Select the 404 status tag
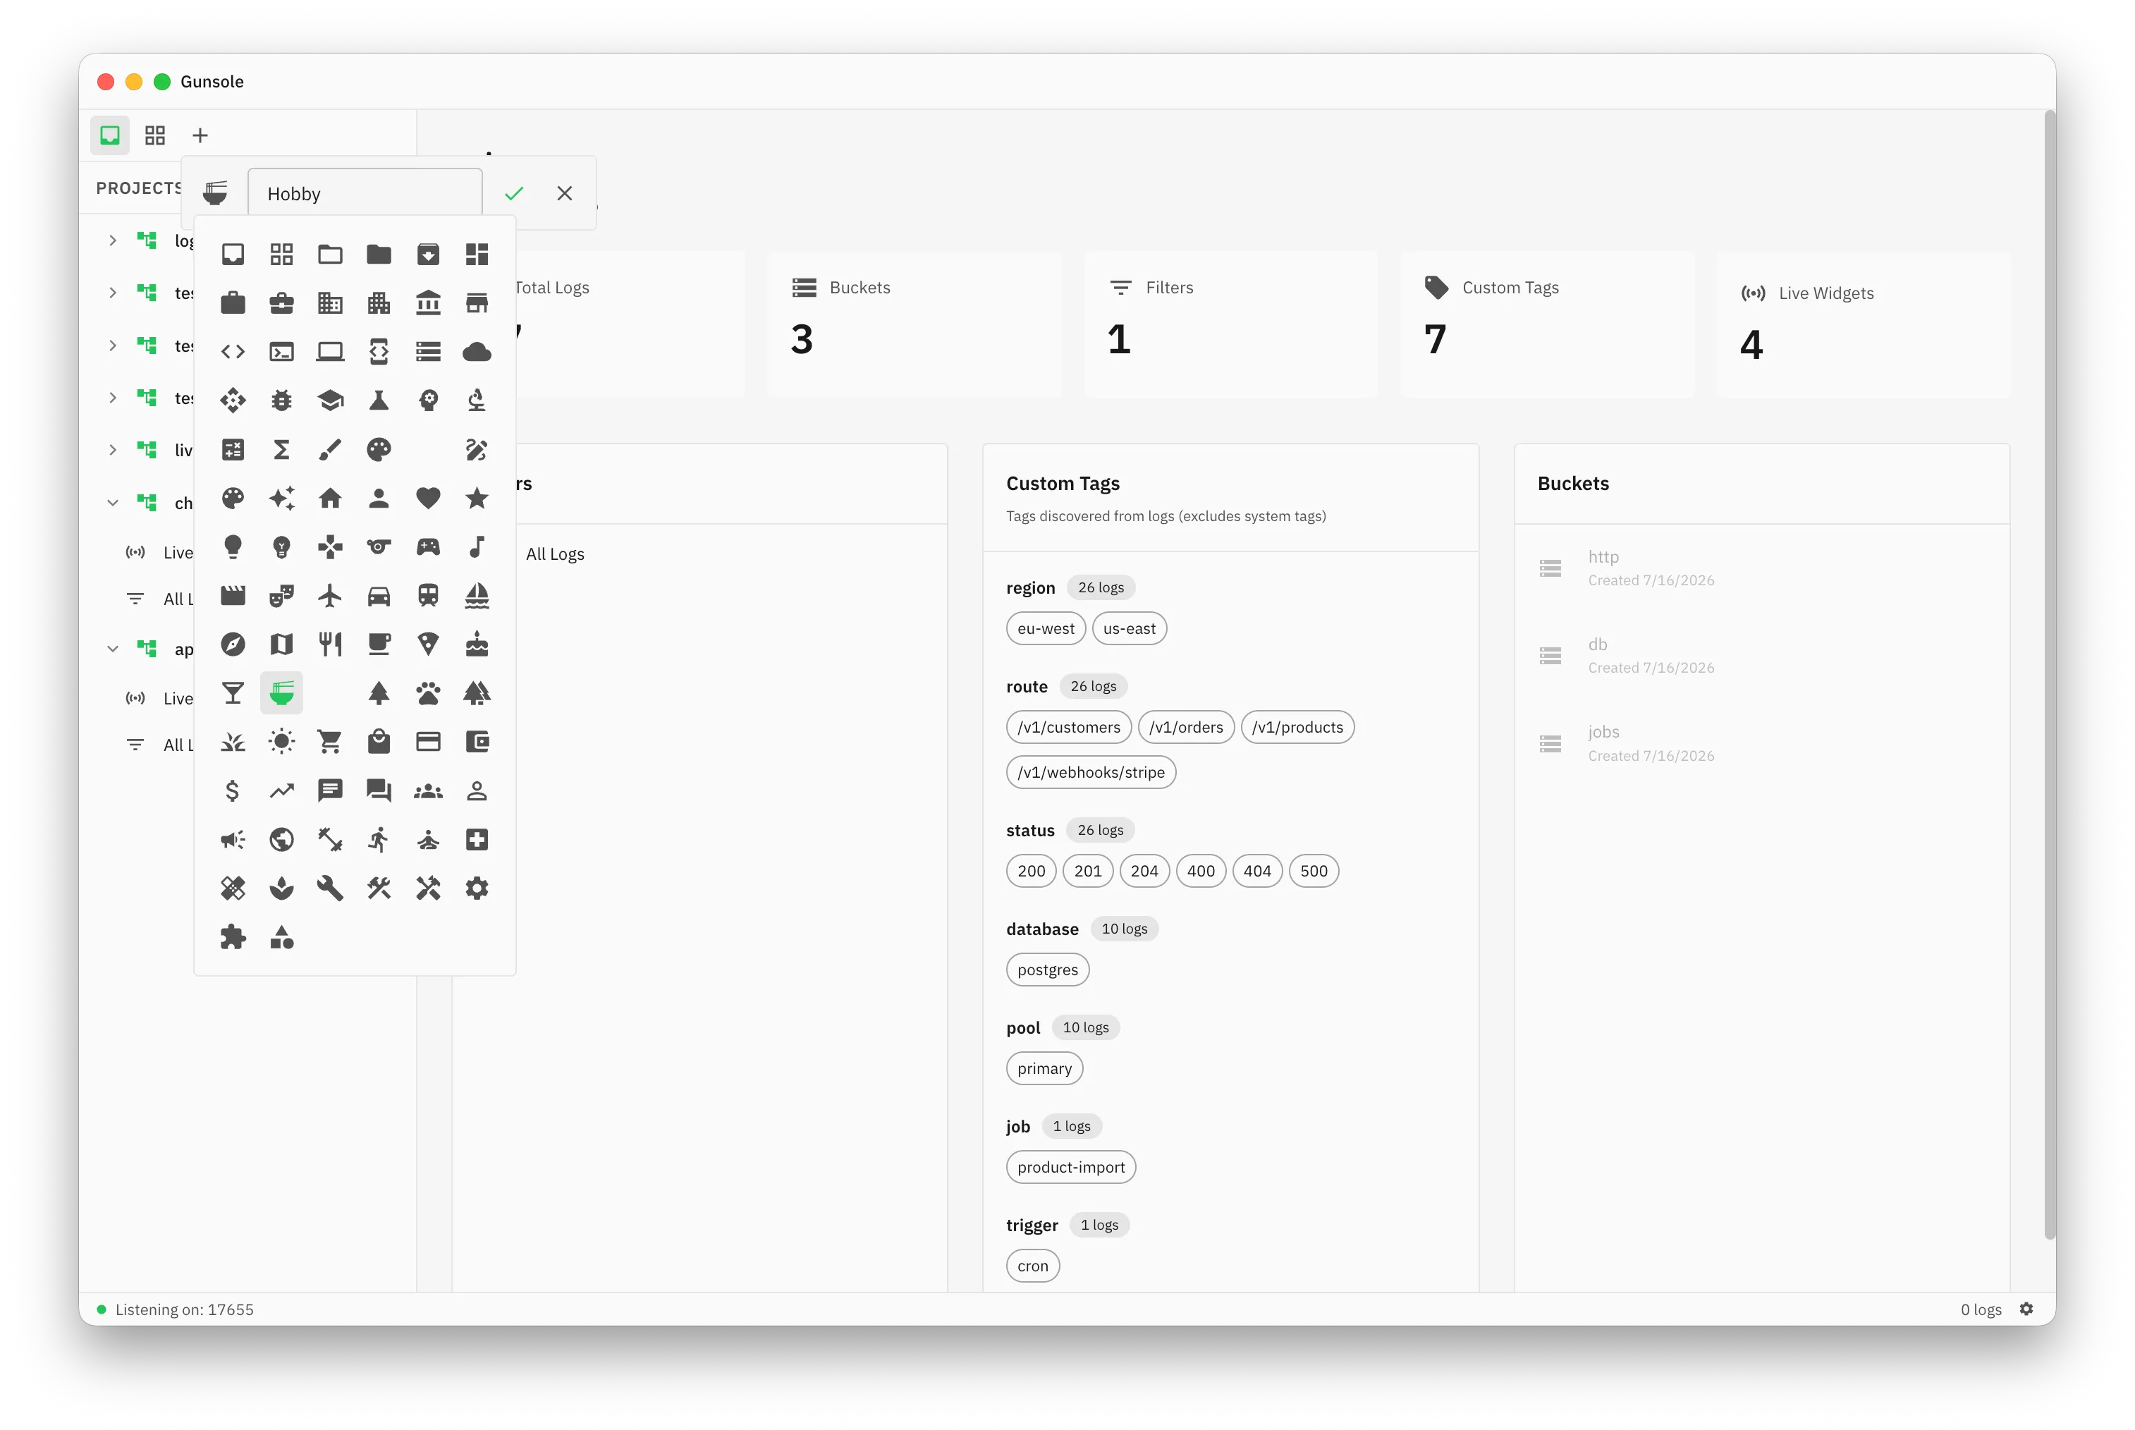The height and width of the screenshot is (1430, 2135). [1256, 871]
